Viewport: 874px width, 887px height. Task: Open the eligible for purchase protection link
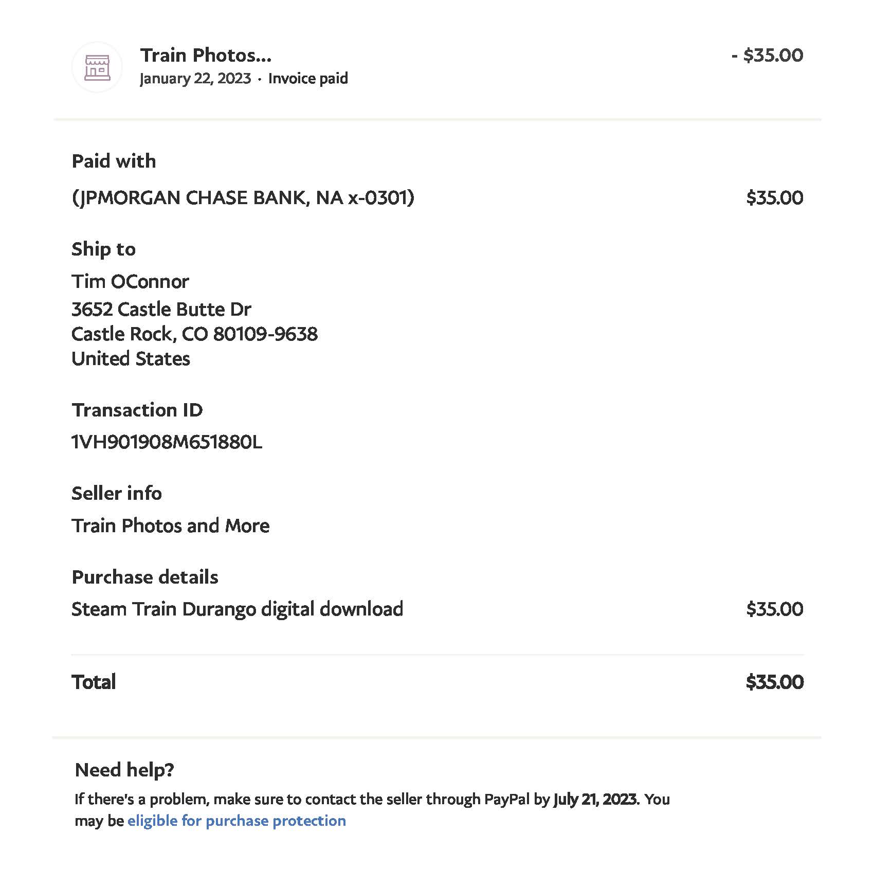(x=236, y=821)
